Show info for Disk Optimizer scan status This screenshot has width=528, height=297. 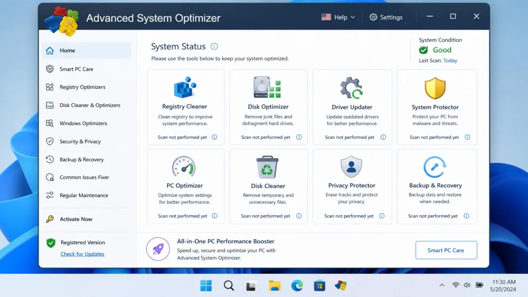tap(299, 137)
